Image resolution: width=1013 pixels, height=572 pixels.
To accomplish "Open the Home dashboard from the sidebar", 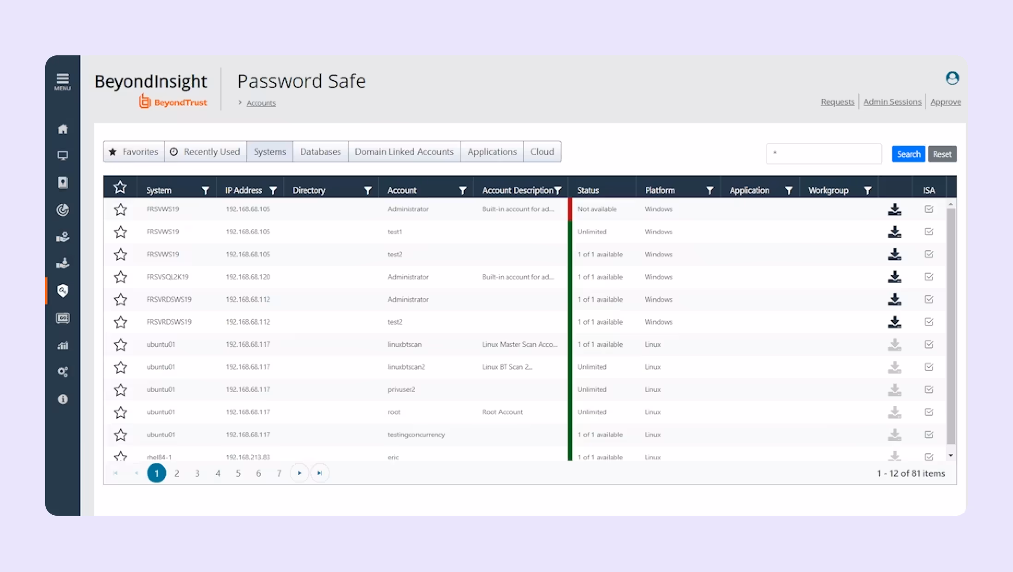I will click(63, 129).
